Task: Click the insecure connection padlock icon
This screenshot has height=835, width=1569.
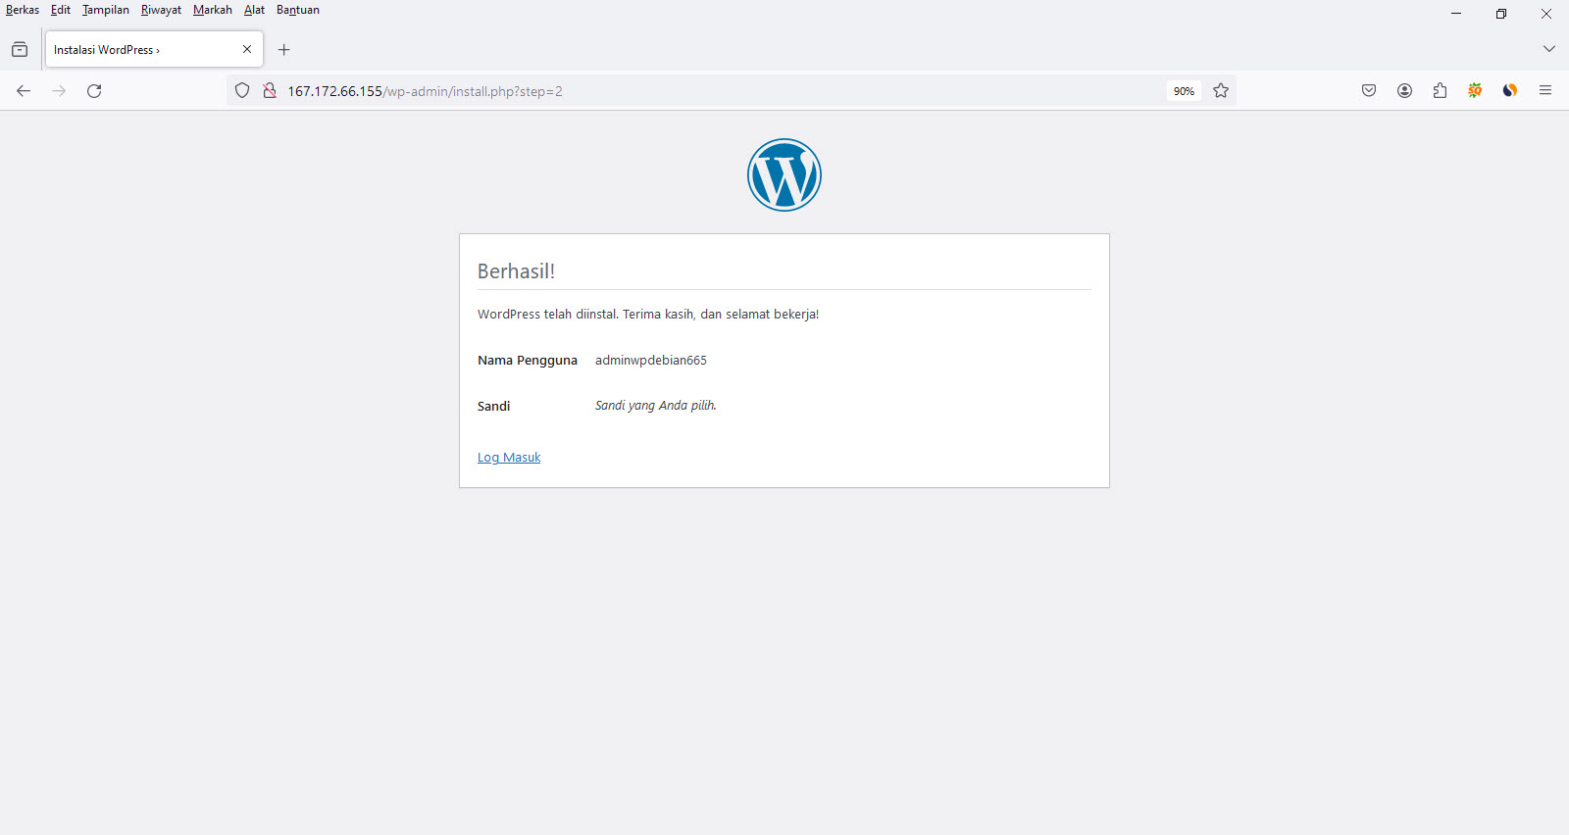Action: coord(269,91)
